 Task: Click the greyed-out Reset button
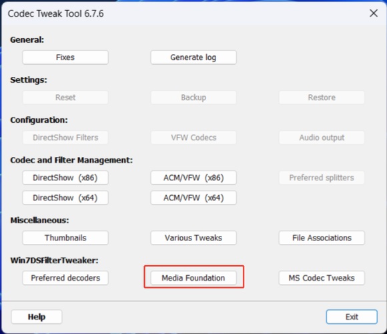click(65, 98)
